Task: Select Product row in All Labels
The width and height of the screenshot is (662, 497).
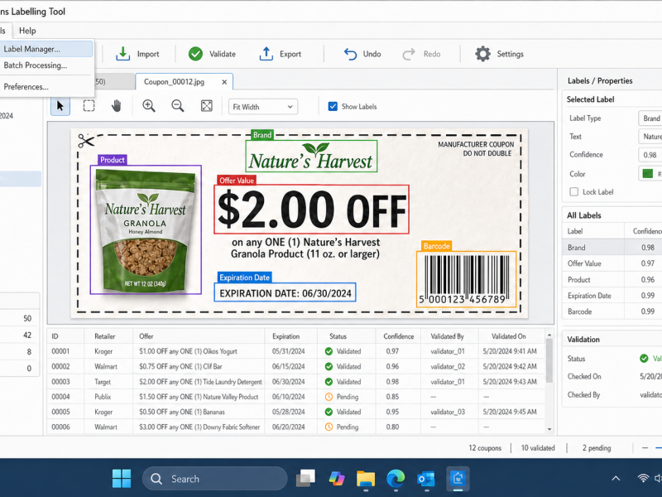Action: click(x=612, y=279)
